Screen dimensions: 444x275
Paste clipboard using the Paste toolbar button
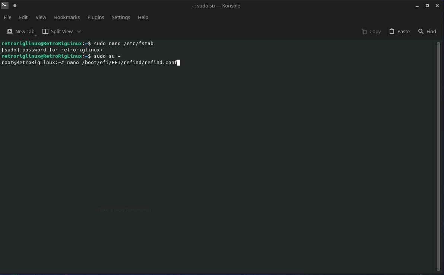[x=399, y=32]
